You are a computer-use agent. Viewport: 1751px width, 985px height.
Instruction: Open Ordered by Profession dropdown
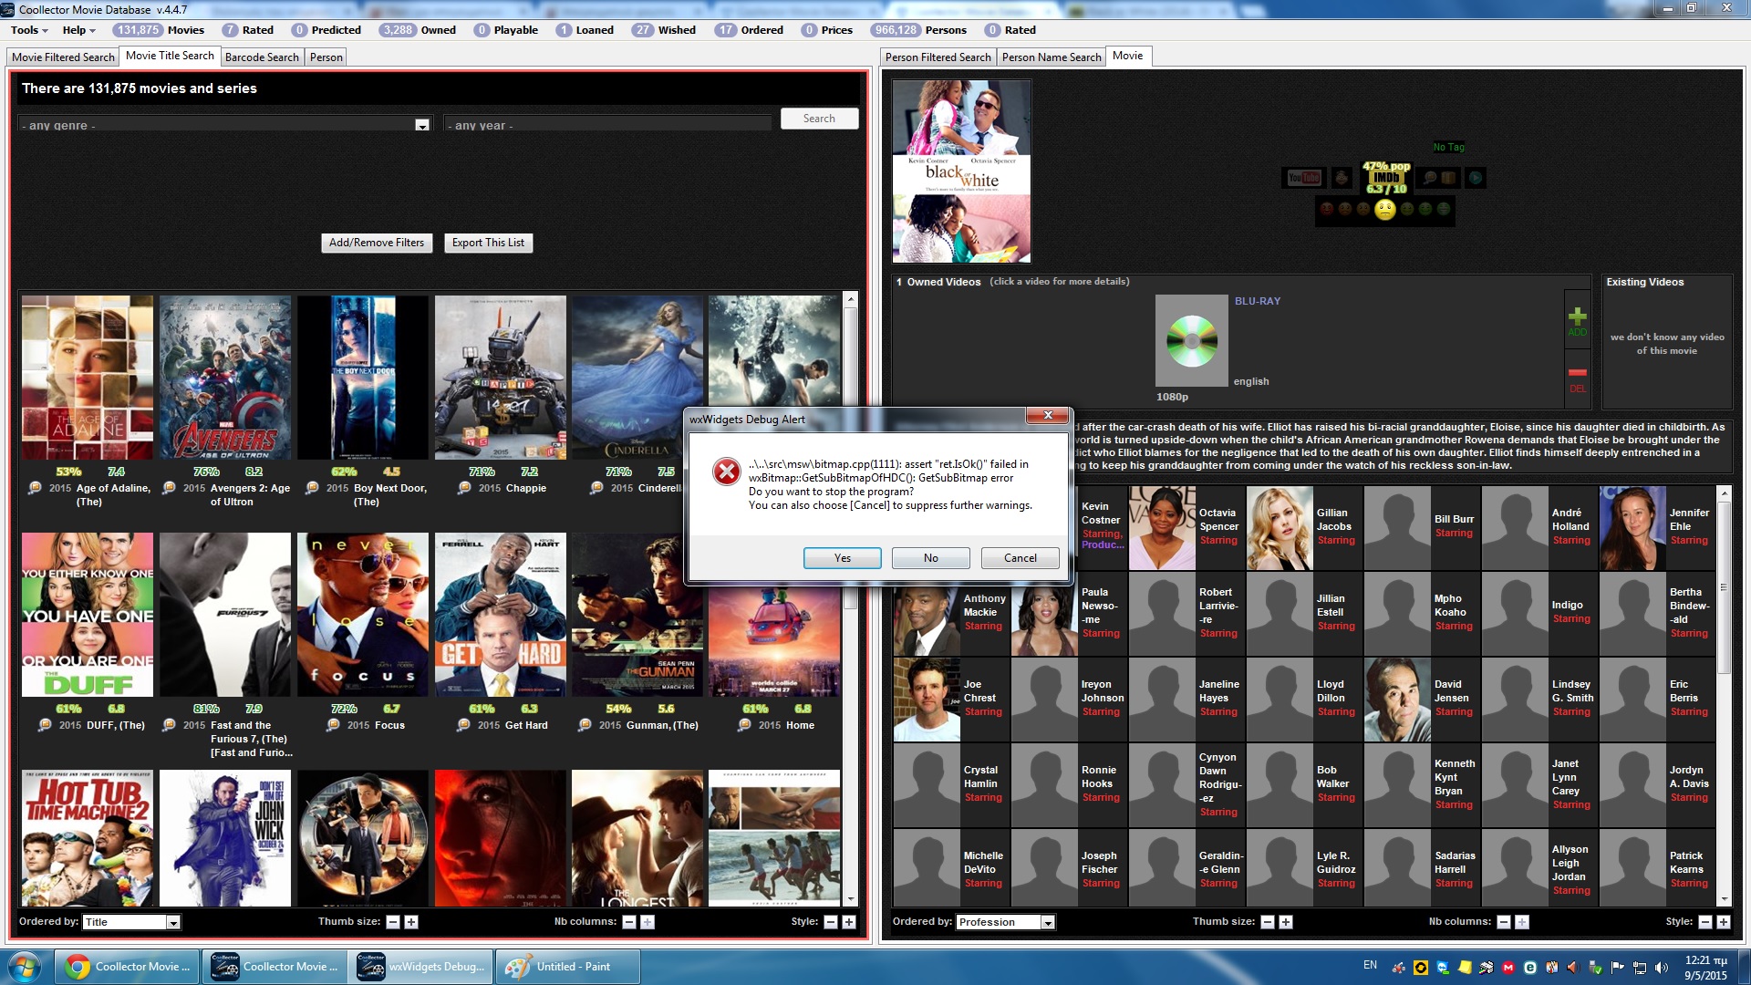click(1006, 922)
